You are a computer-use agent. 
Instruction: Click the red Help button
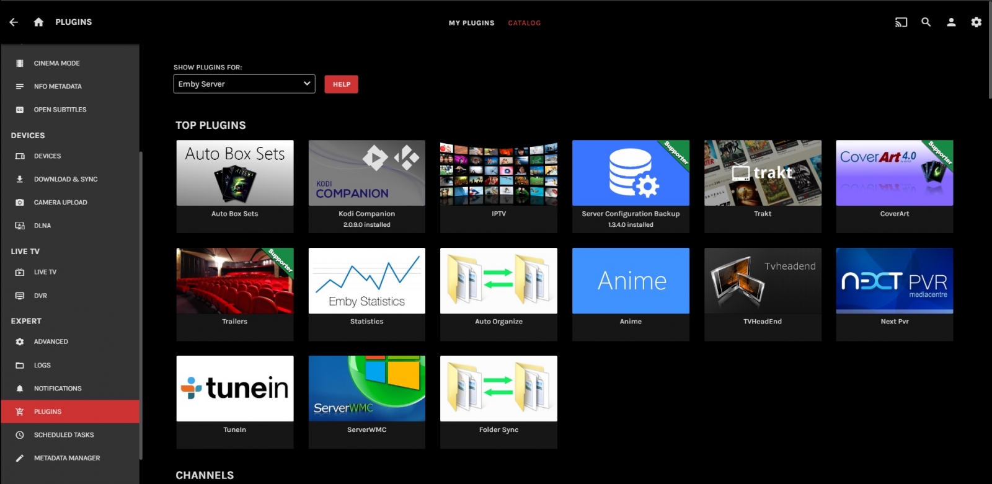(x=342, y=84)
